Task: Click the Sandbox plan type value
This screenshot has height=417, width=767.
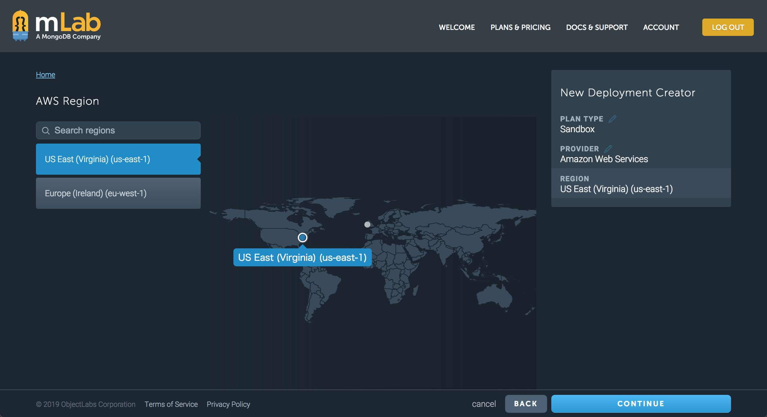Action: coord(577,129)
